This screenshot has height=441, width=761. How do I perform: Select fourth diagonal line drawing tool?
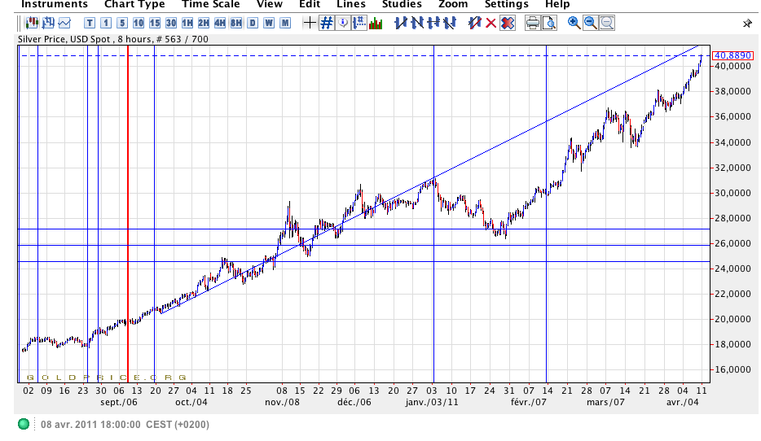[x=450, y=23]
